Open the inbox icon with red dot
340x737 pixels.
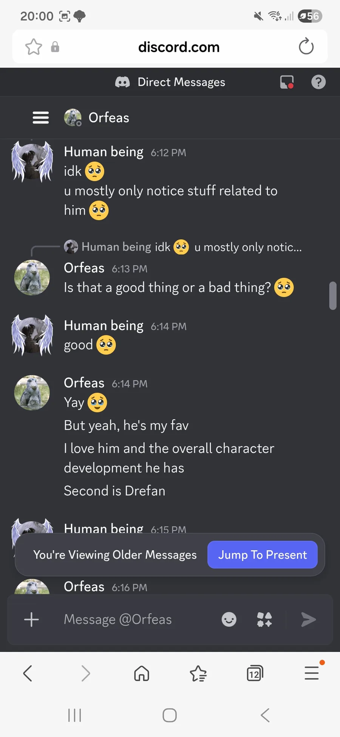pos(287,82)
